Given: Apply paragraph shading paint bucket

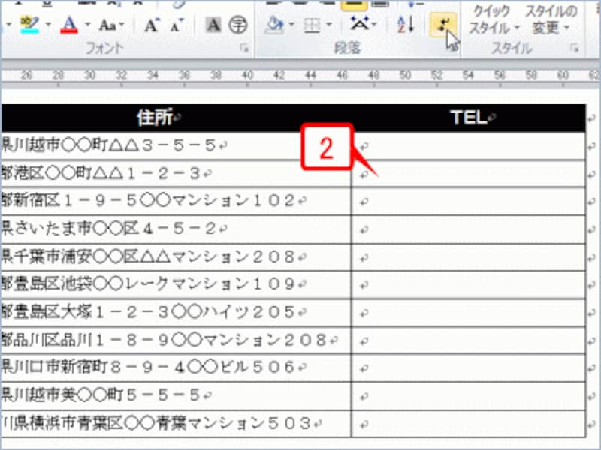Looking at the screenshot, I should click(274, 25).
